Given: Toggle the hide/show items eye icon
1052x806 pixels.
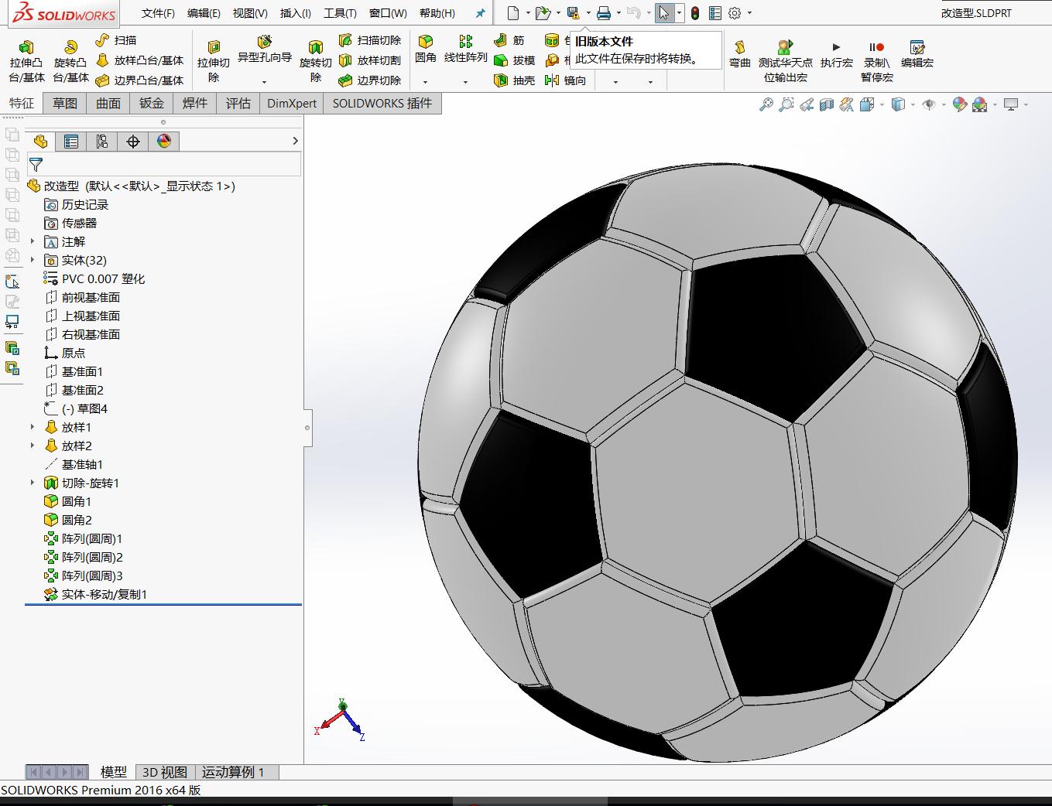Looking at the screenshot, I should coord(928,104).
